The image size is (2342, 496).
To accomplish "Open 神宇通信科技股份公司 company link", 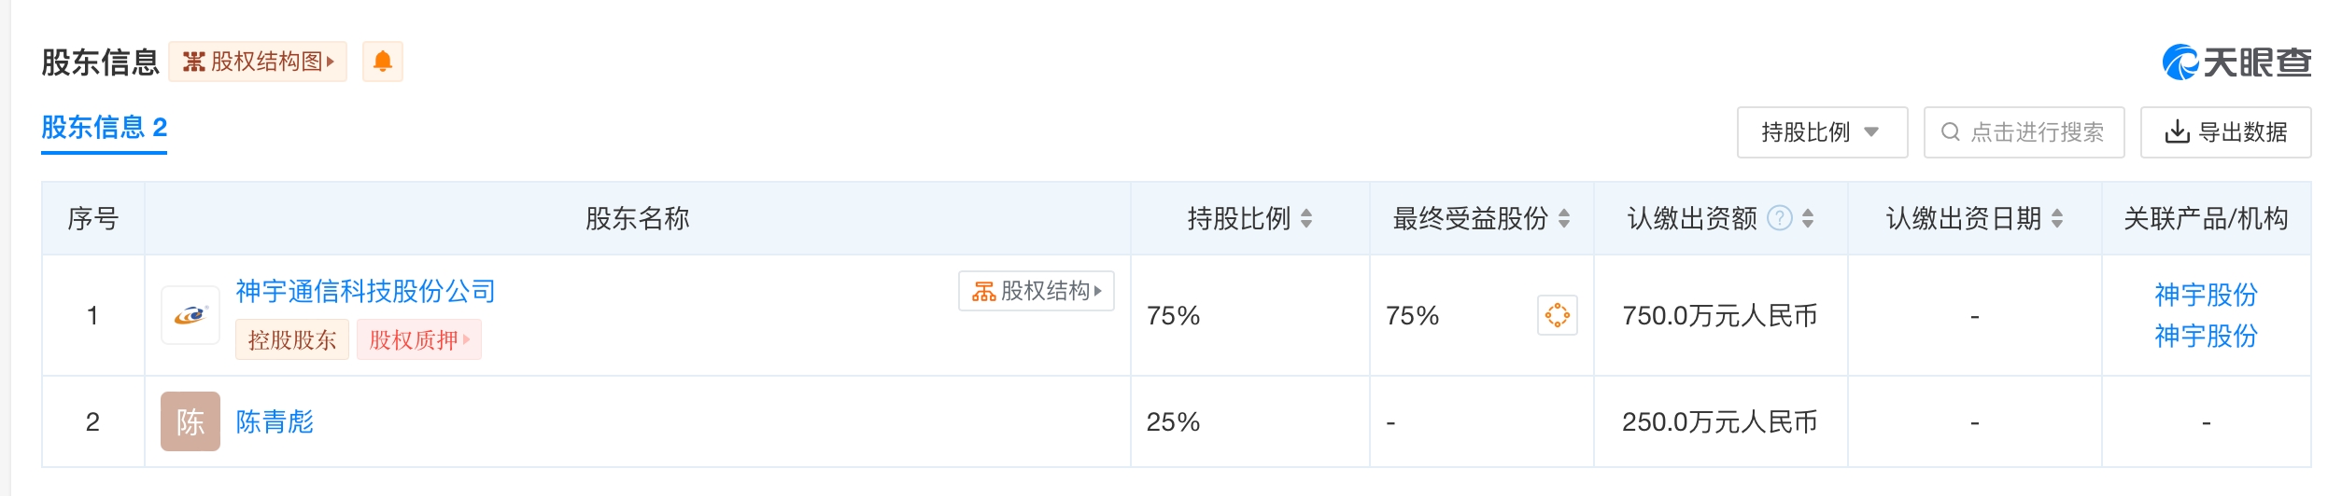I will coord(365,292).
